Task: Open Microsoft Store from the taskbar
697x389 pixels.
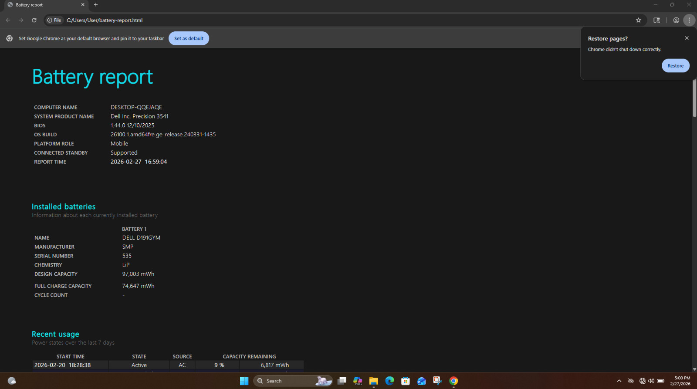Action: click(406, 381)
